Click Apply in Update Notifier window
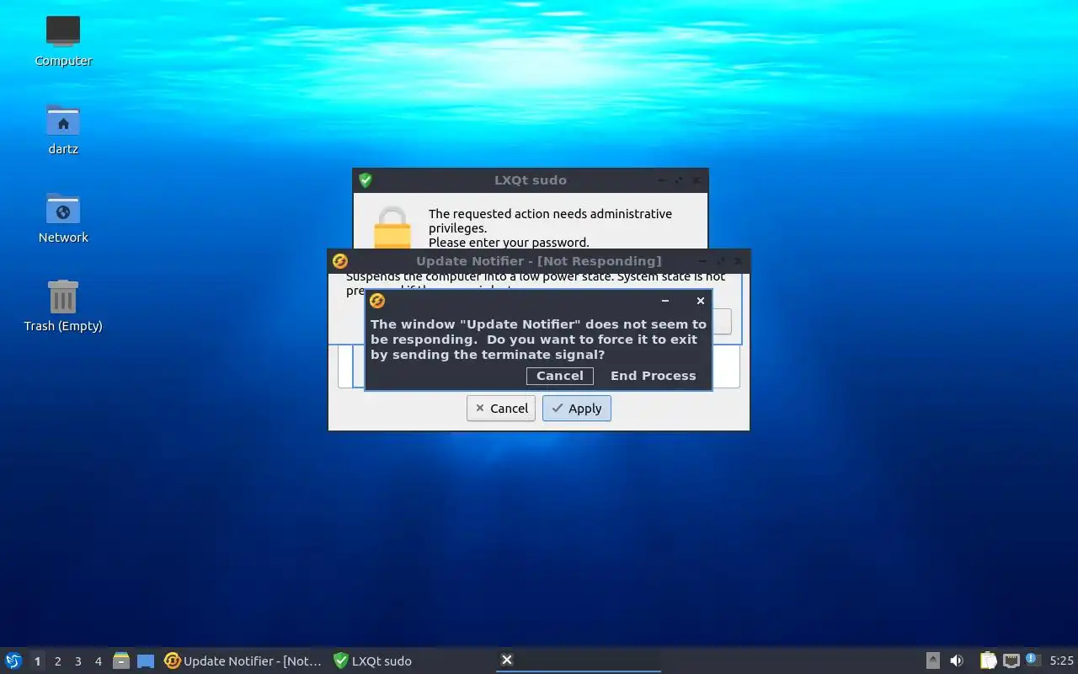Screen dimensions: 1078x674 point(577,409)
